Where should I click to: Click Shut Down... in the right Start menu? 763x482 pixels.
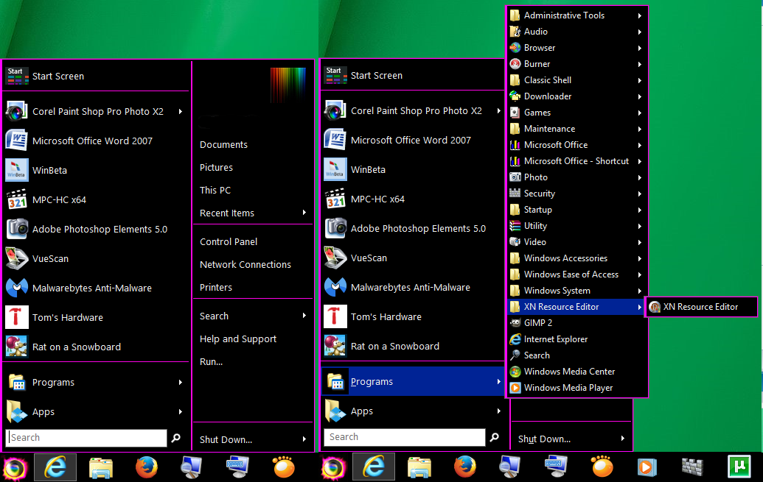(544, 439)
